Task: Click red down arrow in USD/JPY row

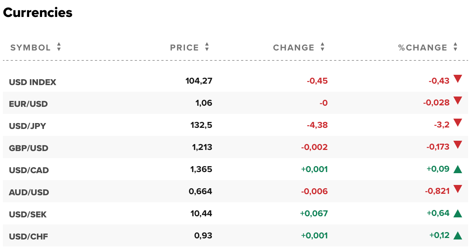Action: point(458,123)
